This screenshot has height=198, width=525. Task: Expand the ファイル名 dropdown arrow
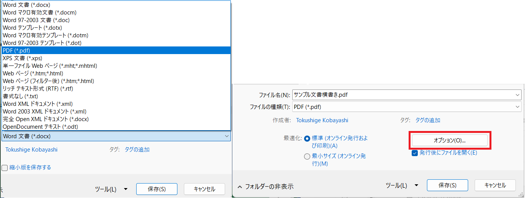[517, 95]
